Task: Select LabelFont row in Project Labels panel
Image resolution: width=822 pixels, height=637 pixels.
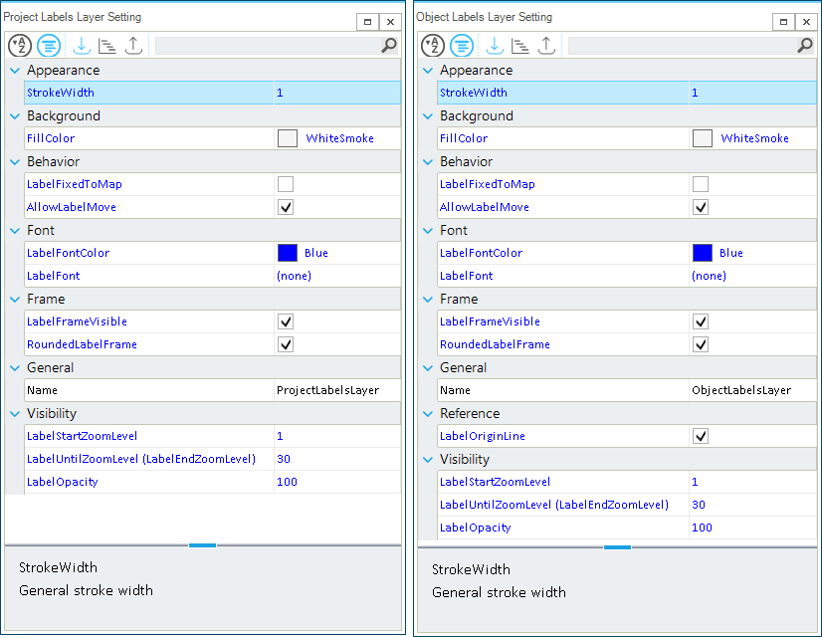Action: pyautogui.click(x=213, y=276)
